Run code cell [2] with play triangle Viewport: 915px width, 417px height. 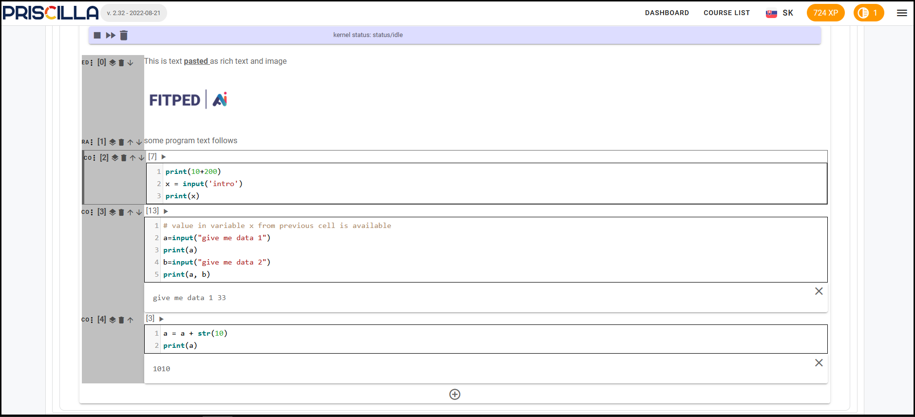[164, 157]
